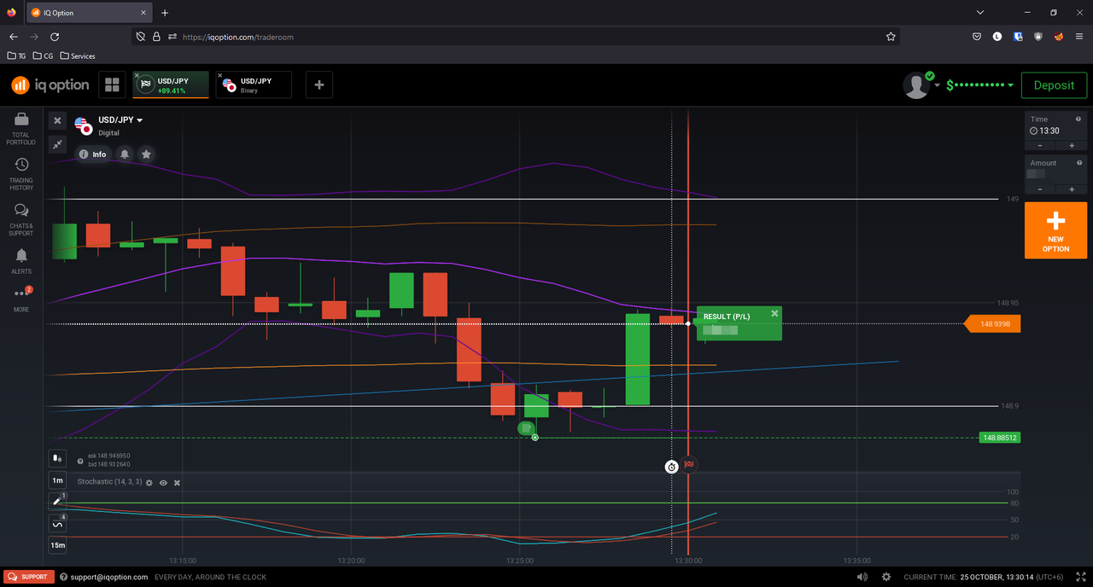Open Stochastic indicator settings gear

point(149,483)
